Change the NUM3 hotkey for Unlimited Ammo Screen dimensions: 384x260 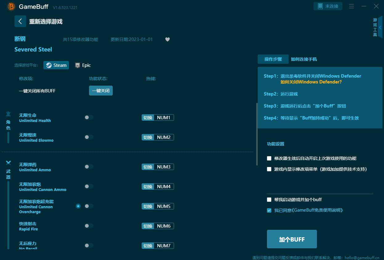[x=164, y=167]
